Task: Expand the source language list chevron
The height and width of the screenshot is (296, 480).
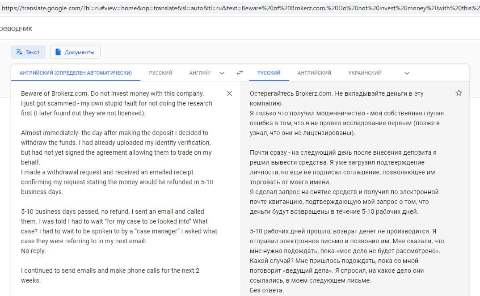Action: pyautogui.click(x=222, y=73)
